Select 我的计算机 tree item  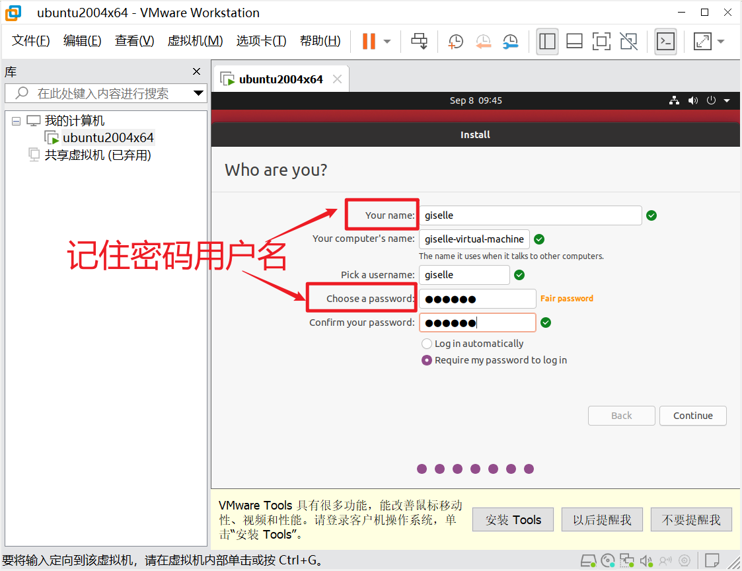click(x=74, y=121)
